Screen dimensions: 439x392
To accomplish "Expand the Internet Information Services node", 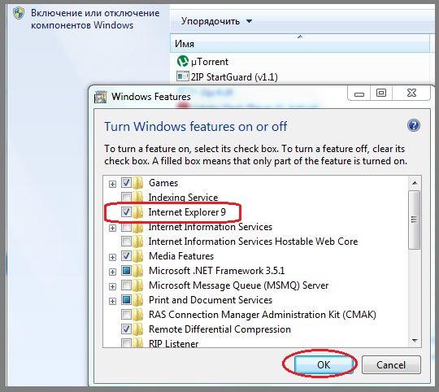I will (x=112, y=228).
